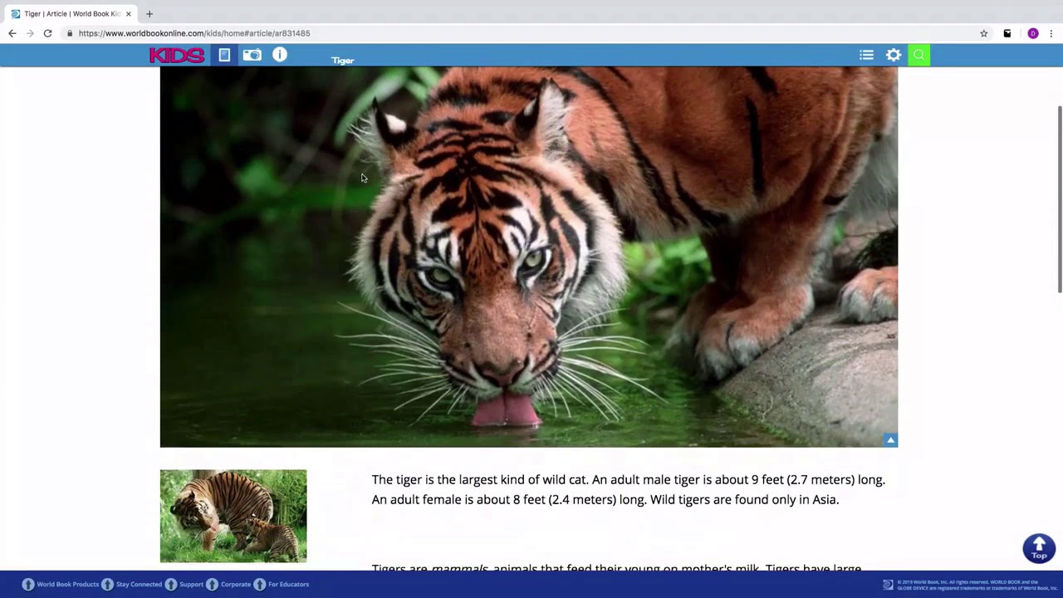The image size is (1063, 598).
Task: Open the settings gear icon
Action: [x=894, y=55]
